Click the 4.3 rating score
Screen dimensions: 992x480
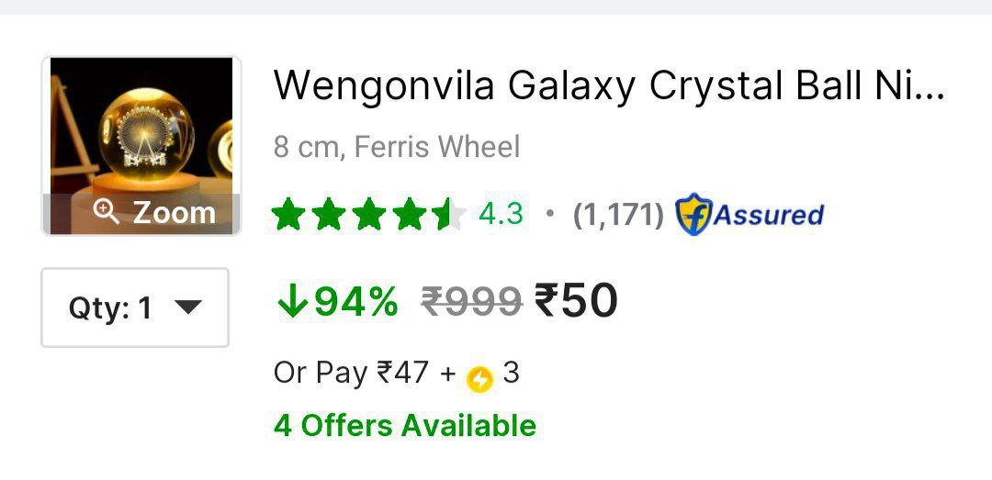coord(501,215)
